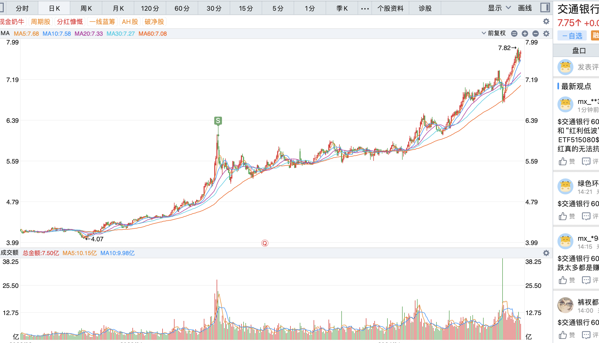The width and height of the screenshot is (599, 343).
Task: Open the tag row settings gear
Action: (546, 22)
